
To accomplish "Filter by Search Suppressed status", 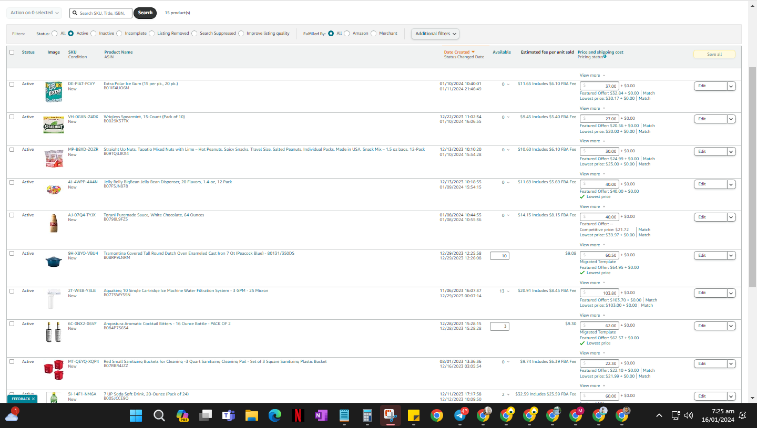I will pos(195,34).
